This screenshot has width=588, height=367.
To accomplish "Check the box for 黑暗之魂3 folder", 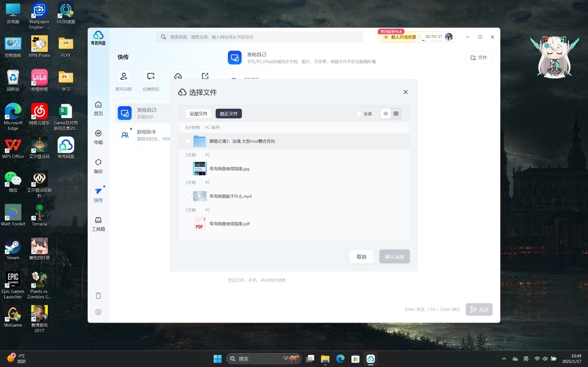I will (187, 141).
